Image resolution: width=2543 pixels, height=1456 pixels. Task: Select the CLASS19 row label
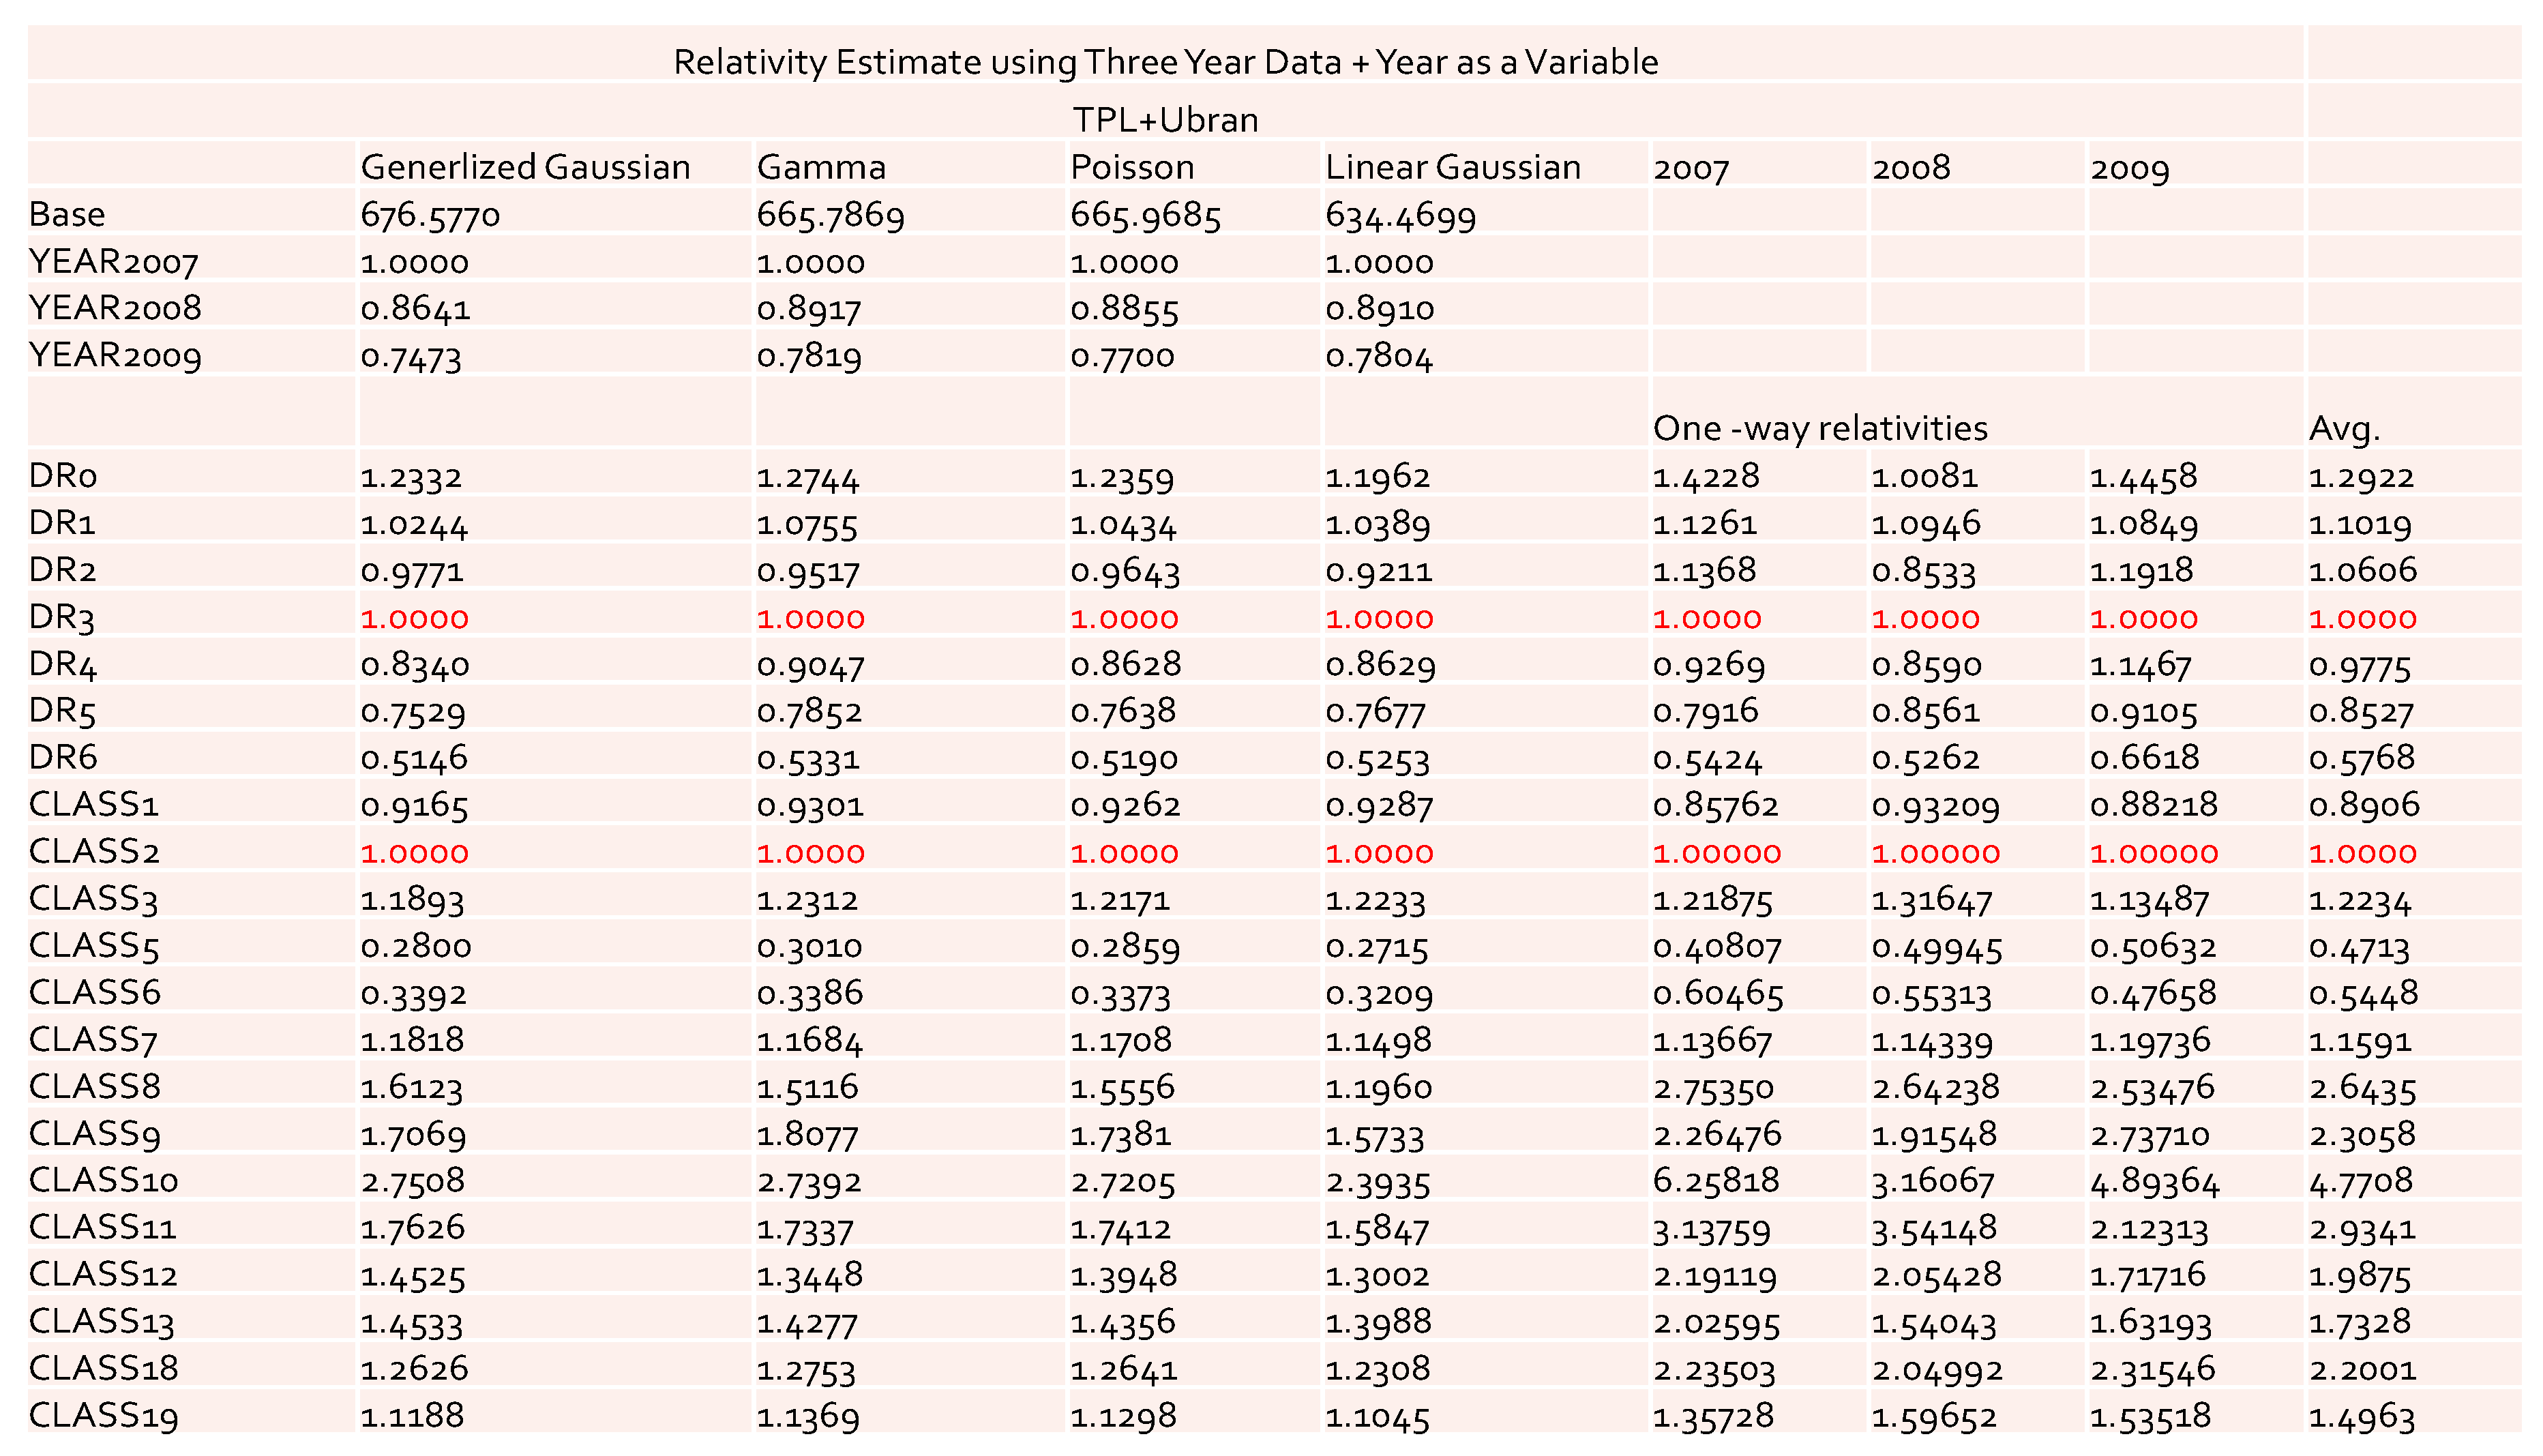point(103,1415)
